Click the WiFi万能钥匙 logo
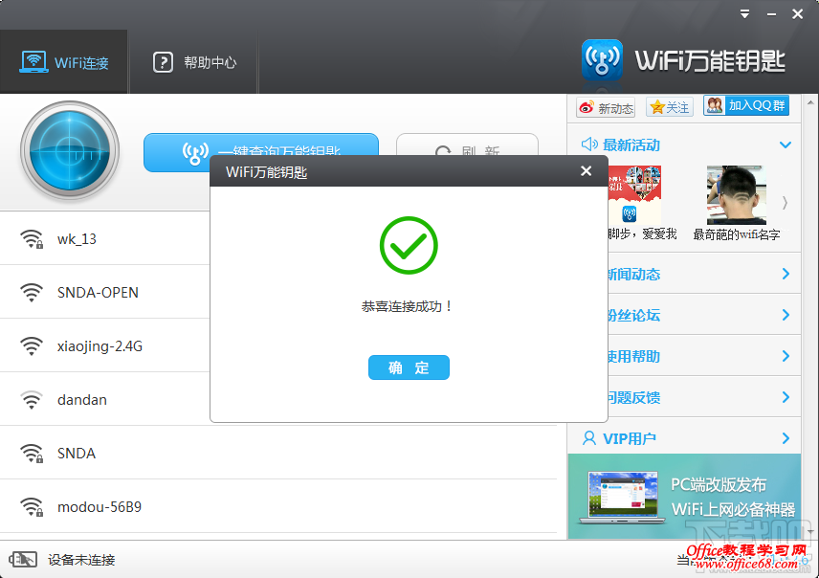 [602, 57]
